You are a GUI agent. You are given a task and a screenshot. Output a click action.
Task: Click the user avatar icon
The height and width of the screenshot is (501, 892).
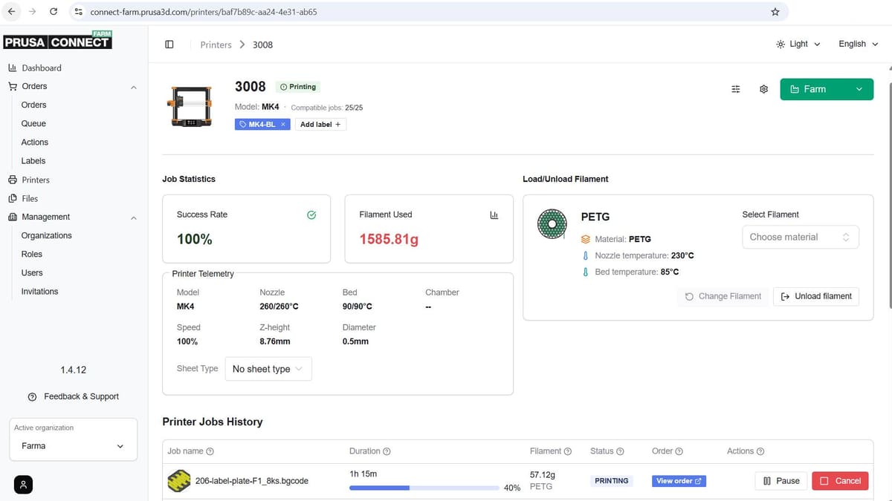tap(24, 485)
